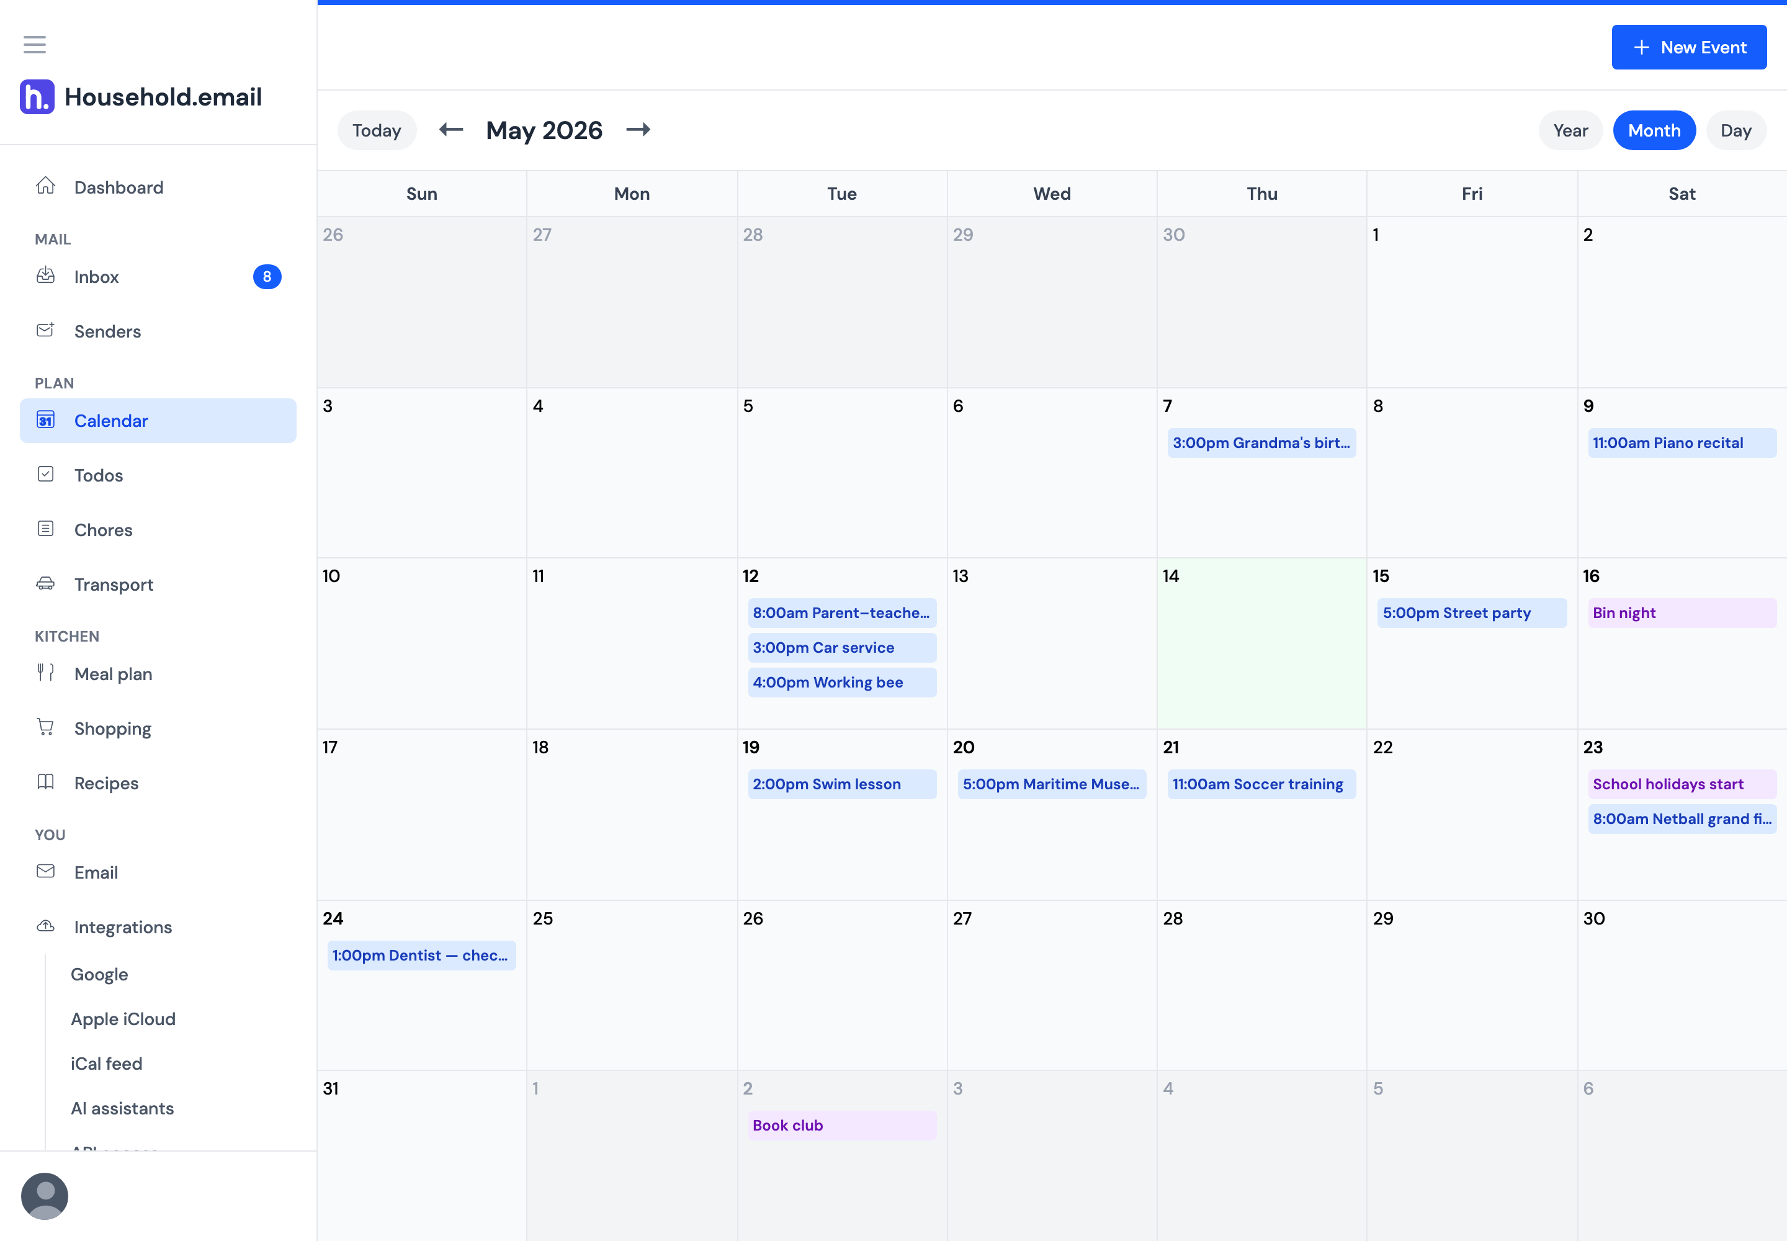The image size is (1787, 1241).
Task: Open the Google integration item
Action: pos(99,974)
